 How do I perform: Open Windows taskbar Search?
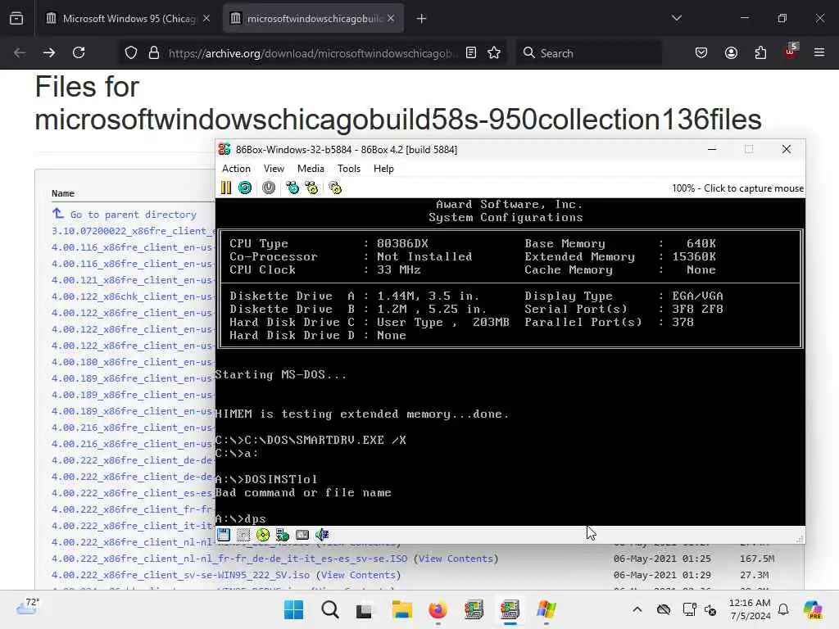[329, 609]
